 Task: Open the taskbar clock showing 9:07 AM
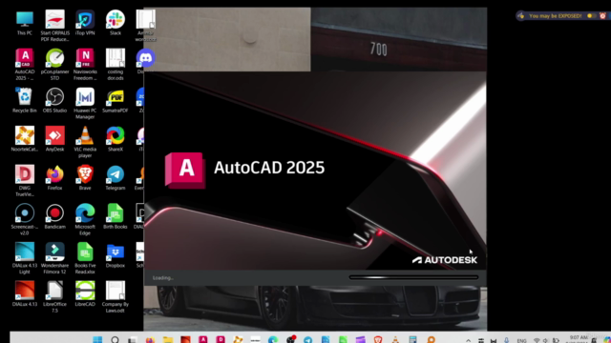[579, 338]
